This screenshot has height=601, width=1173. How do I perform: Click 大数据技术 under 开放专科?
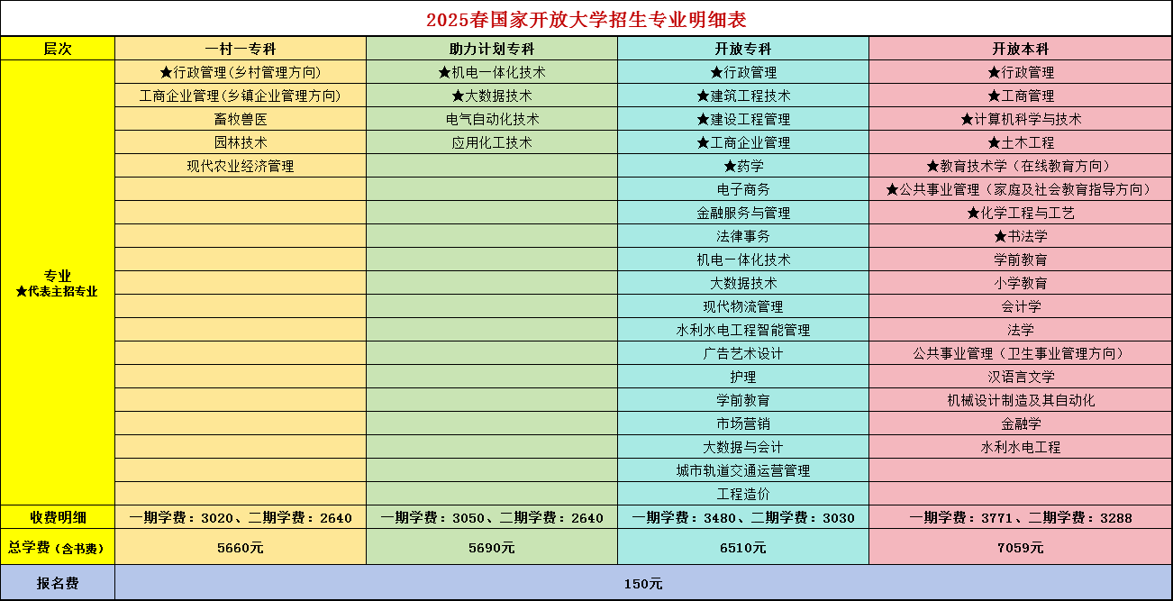pos(743,283)
